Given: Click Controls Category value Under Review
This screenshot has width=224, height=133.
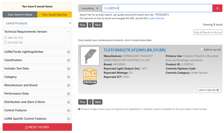Looking at the screenshot, I should click(x=199, y=73).
